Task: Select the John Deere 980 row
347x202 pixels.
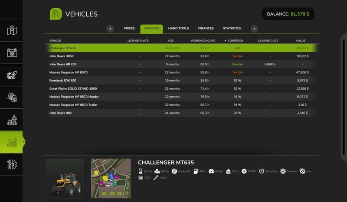Action: [181, 113]
